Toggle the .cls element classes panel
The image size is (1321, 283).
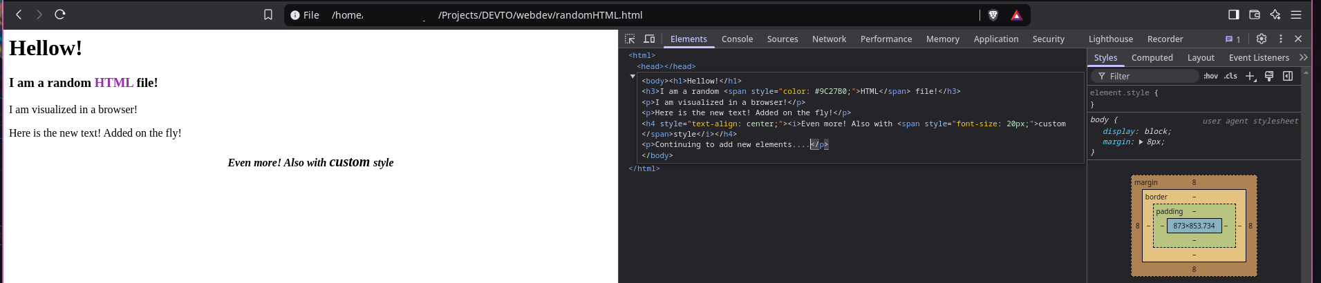(1231, 77)
